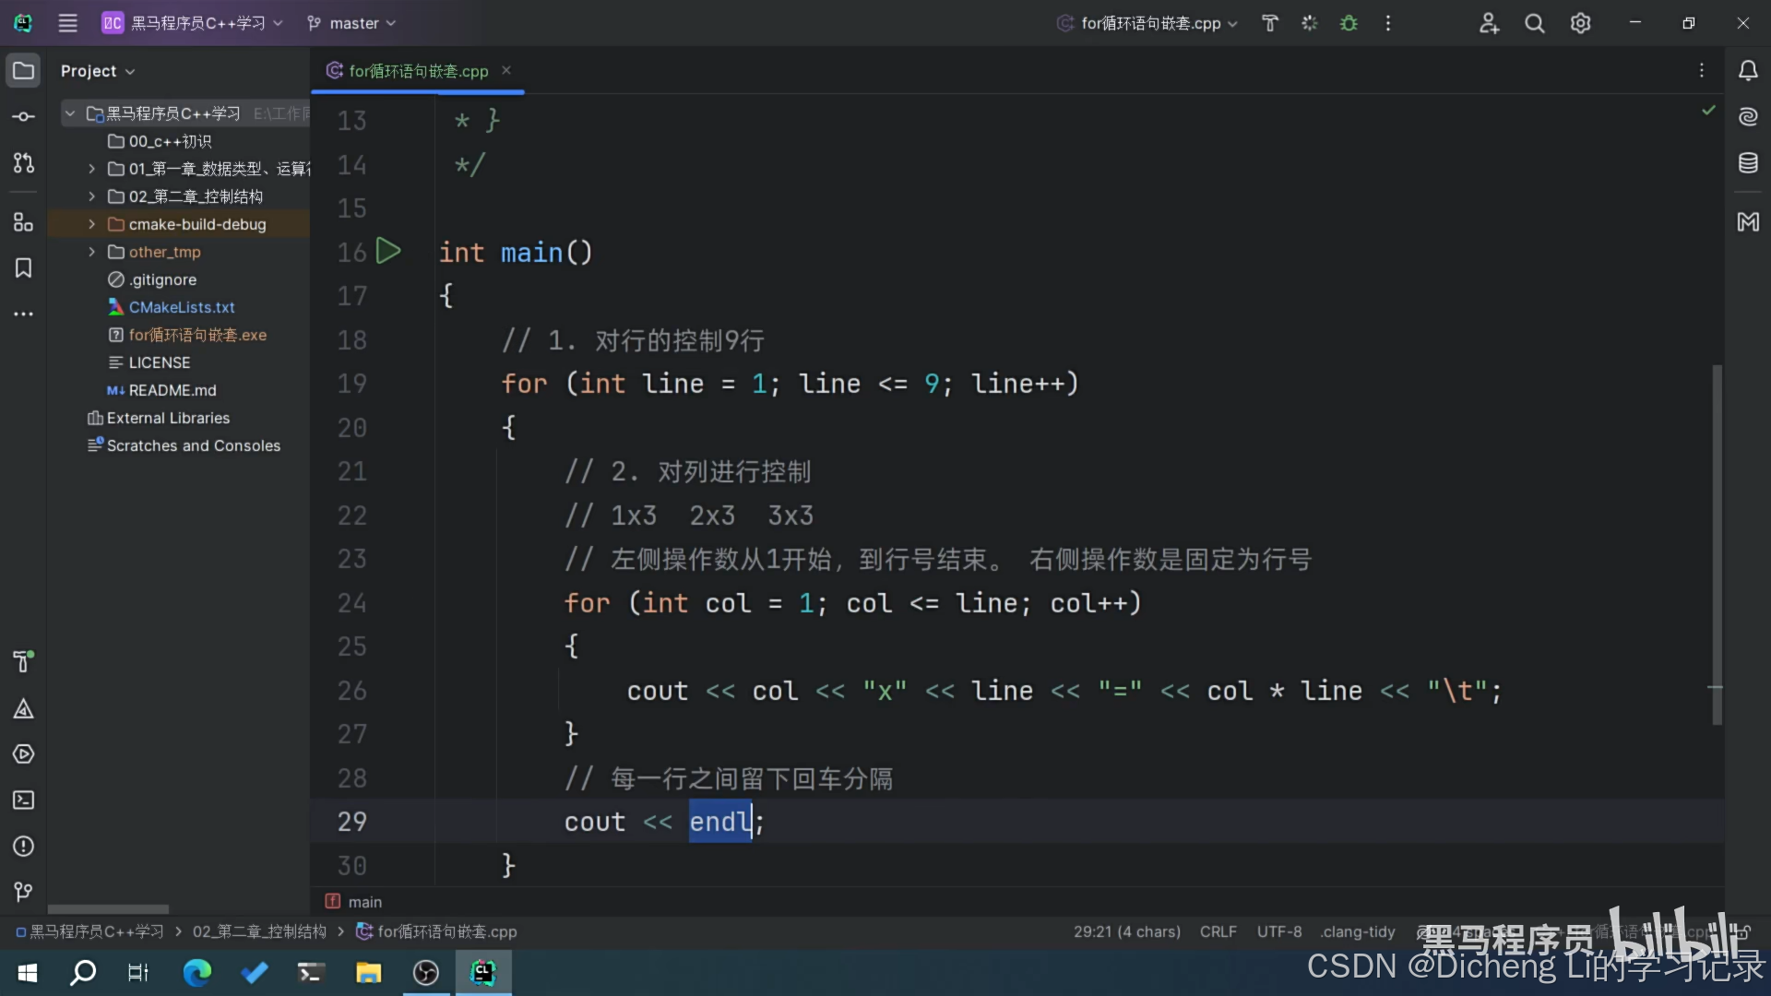Open the Terminal tool window
The height and width of the screenshot is (996, 1771).
point(23,800)
